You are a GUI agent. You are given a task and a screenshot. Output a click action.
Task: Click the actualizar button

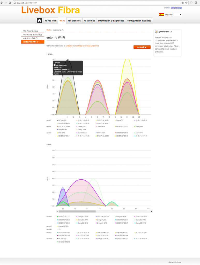click(142, 47)
